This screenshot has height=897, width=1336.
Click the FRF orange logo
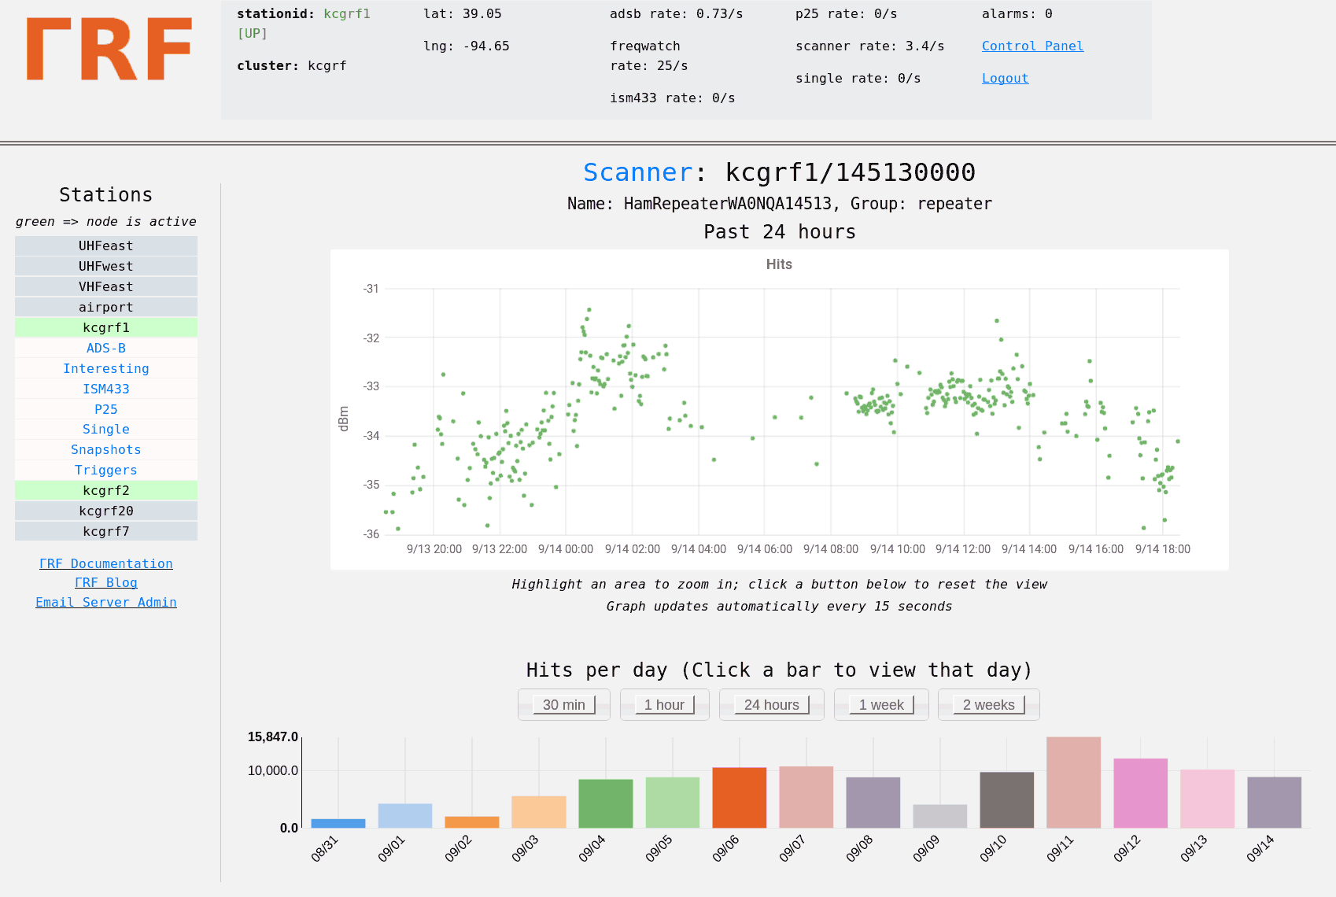click(x=109, y=49)
